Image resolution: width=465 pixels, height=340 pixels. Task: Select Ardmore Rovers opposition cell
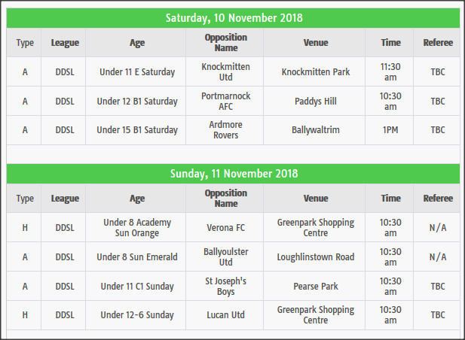coord(225,130)
